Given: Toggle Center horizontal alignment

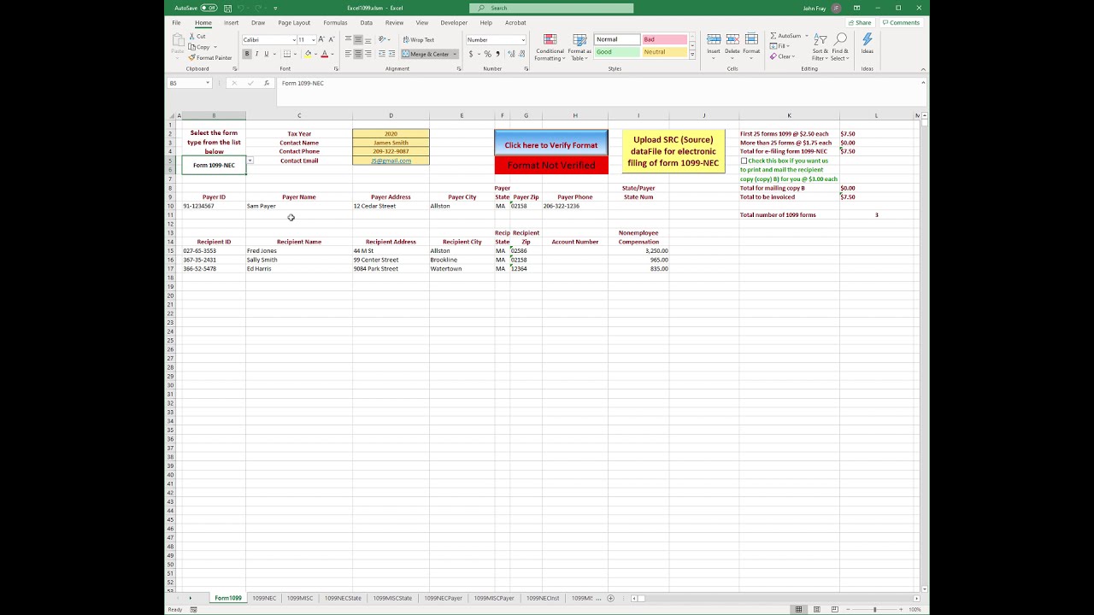Looking at the screenshot, I should (358, 54).
